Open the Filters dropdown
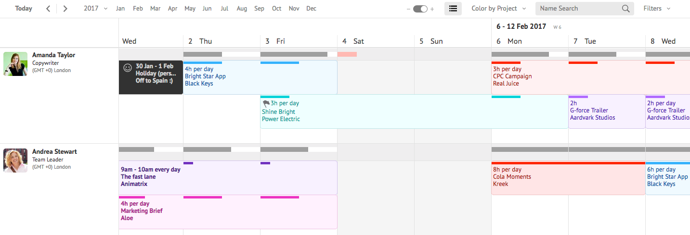This screenshot has height=235, width=690. click(656, 9)
